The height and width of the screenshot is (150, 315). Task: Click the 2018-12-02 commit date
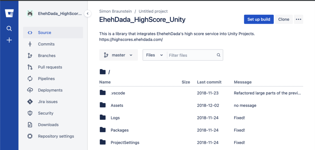click(x=208, y=105)
